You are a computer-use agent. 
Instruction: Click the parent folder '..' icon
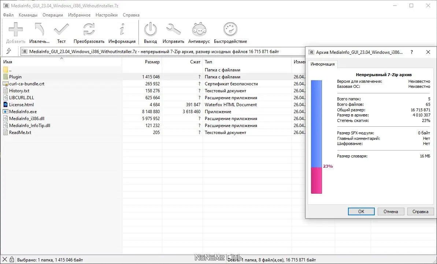(x=5, y=70)
